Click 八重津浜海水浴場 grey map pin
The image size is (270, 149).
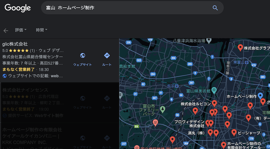pyautogui.click(x=209, y=41)
